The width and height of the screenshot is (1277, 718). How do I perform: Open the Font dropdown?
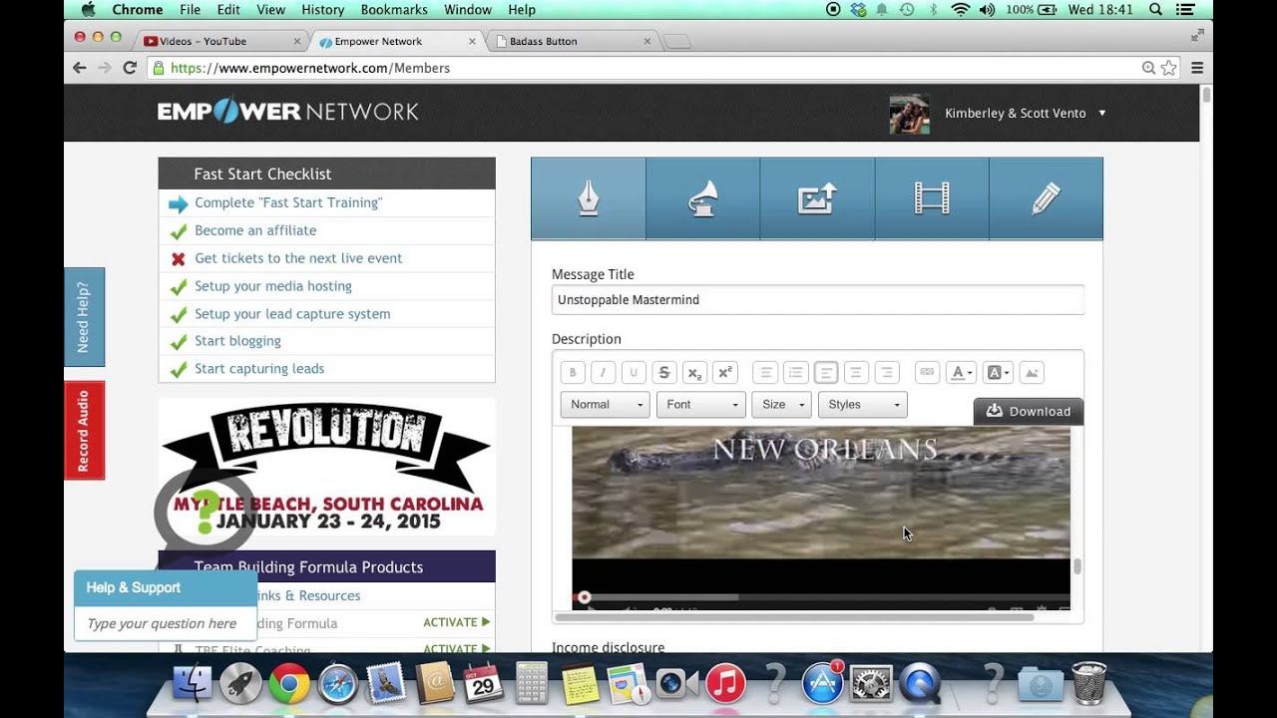tap(700, 405)
